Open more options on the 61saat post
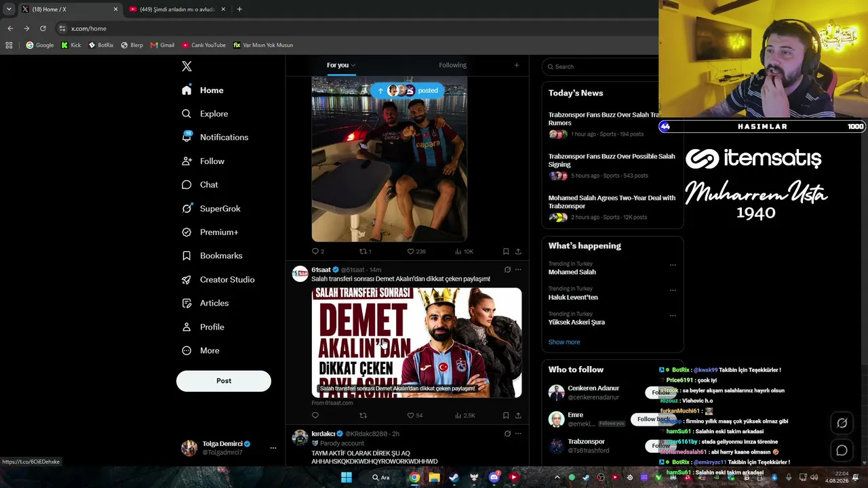The height and width of the screenshot is (488, 868). [x=518, y=270]
